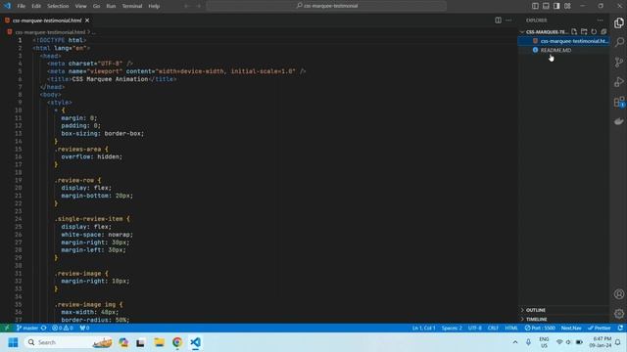Go forward using navigation arrow
The width and height of the screenshot is (627, 352).
point(199,6)
